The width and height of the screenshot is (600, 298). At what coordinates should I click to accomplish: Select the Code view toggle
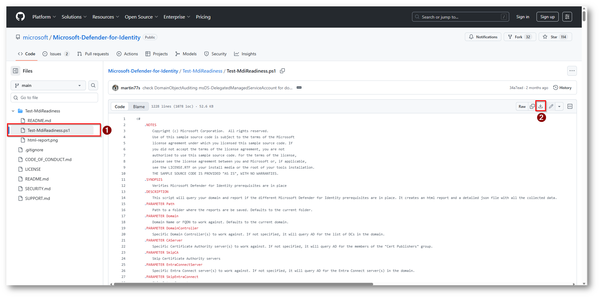click(x=120, y=107)
